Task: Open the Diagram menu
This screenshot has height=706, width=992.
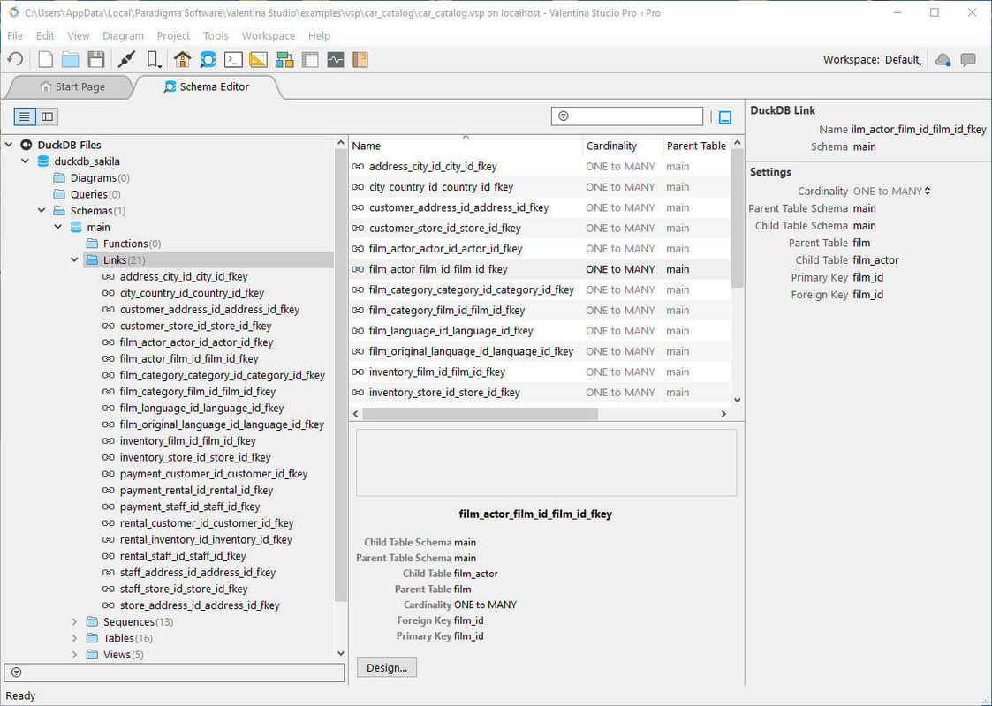Action: click(x=123, y=35)
